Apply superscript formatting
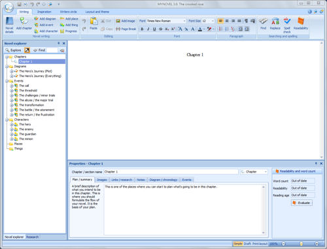Image resolution: width=327 pixels, height=249 pixels. [173, 29]
